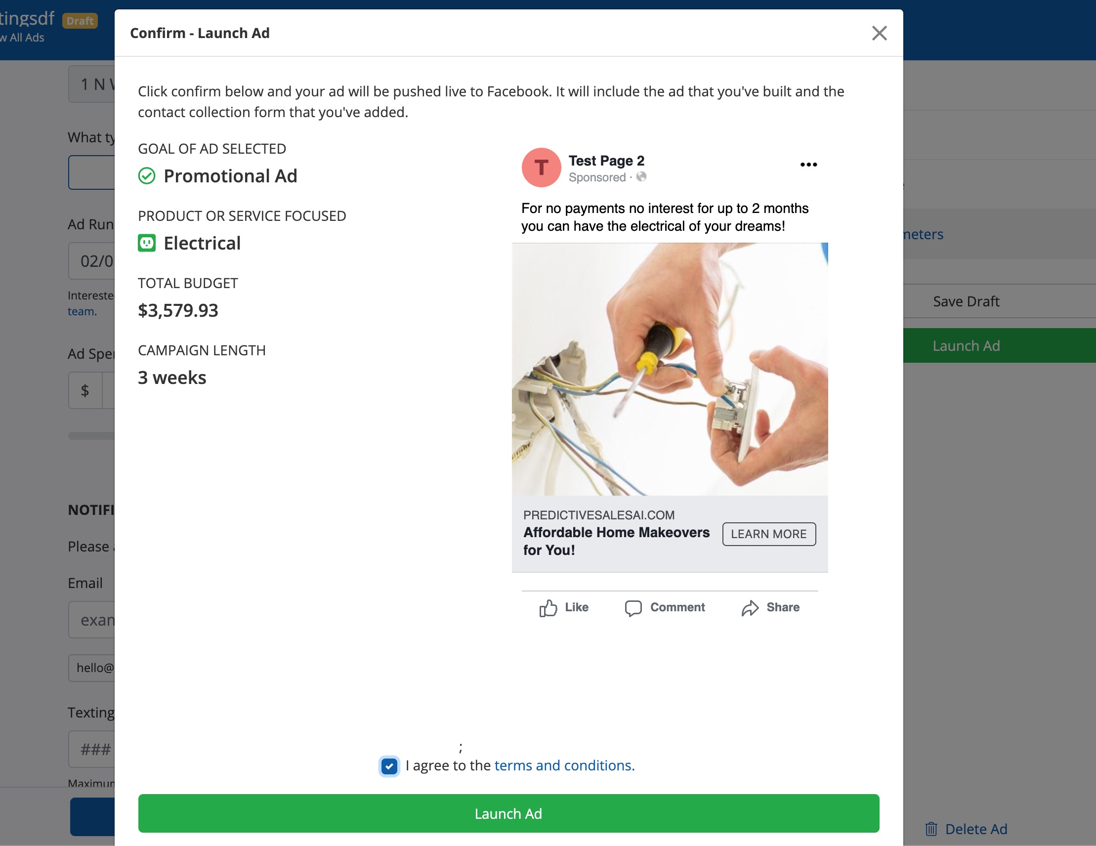Click the Draft status badge

click(x=80, y=21)
